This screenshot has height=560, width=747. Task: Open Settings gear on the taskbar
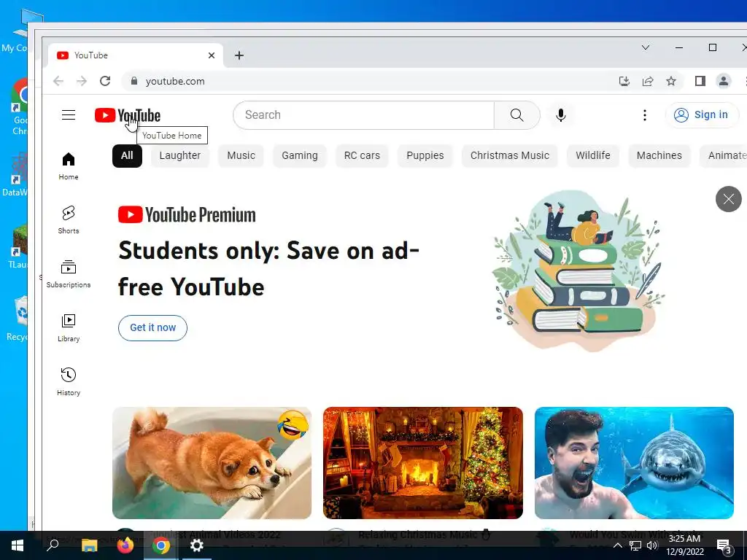(x=197, y=545)
